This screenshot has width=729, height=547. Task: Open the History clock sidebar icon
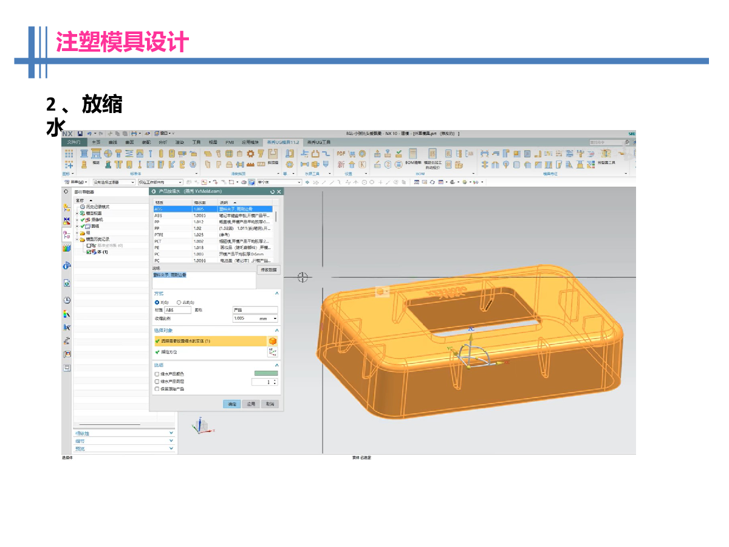click(x=67, y=300)
